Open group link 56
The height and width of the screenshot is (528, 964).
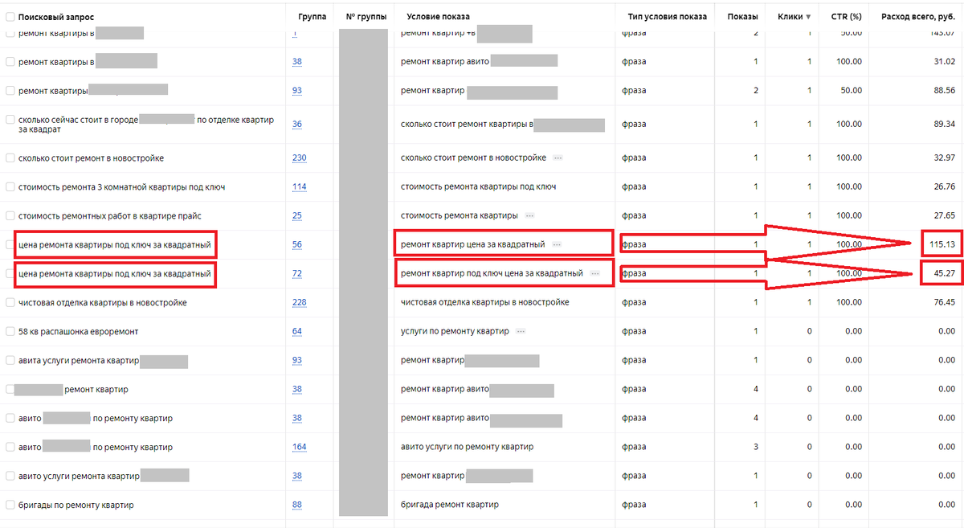[x=297, y=244]
